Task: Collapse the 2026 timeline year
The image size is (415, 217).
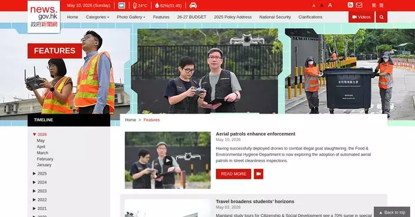Action: click(39, 134)
